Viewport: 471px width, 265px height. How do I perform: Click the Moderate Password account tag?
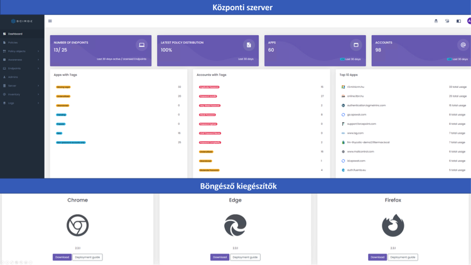209,170
